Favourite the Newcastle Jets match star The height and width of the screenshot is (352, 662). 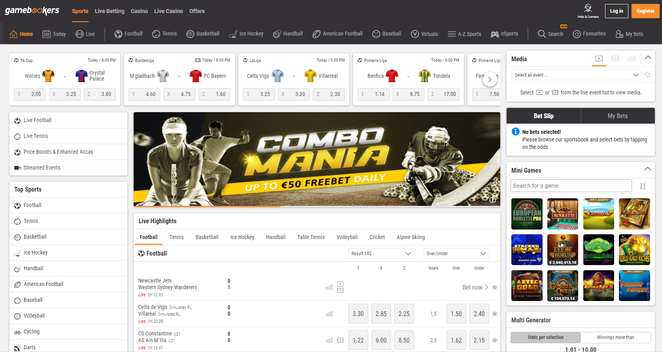pos(494,287)
